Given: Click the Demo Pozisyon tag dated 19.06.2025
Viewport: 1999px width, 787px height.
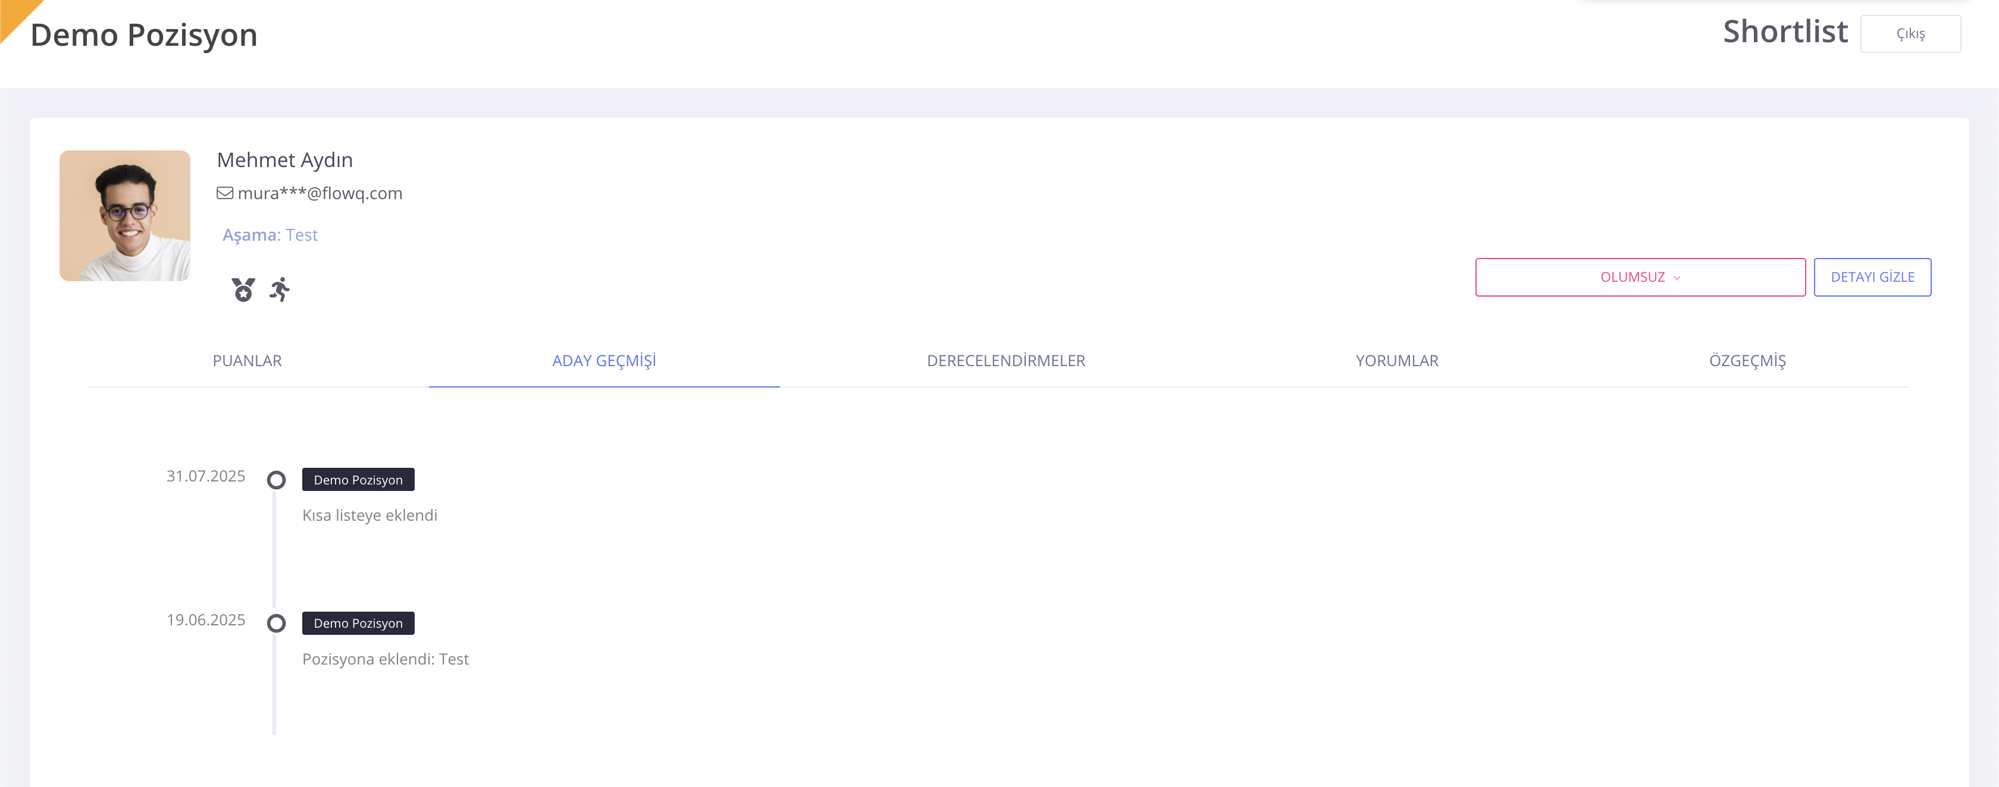Looking at the screenshot, I should 358,622.
